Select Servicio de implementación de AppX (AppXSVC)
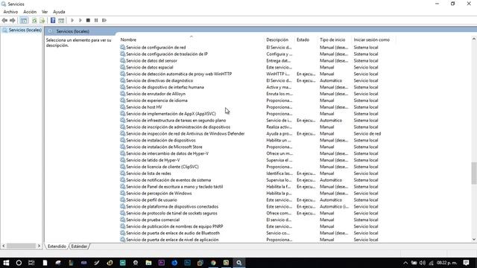477x268 pixels. click(171, 114)
